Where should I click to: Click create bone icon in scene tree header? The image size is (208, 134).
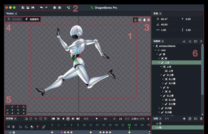(x=184, y=42)
